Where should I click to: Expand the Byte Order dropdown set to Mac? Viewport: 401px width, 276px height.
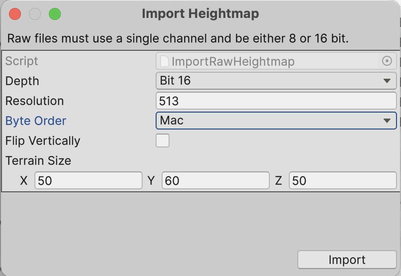tap(276, 121)
